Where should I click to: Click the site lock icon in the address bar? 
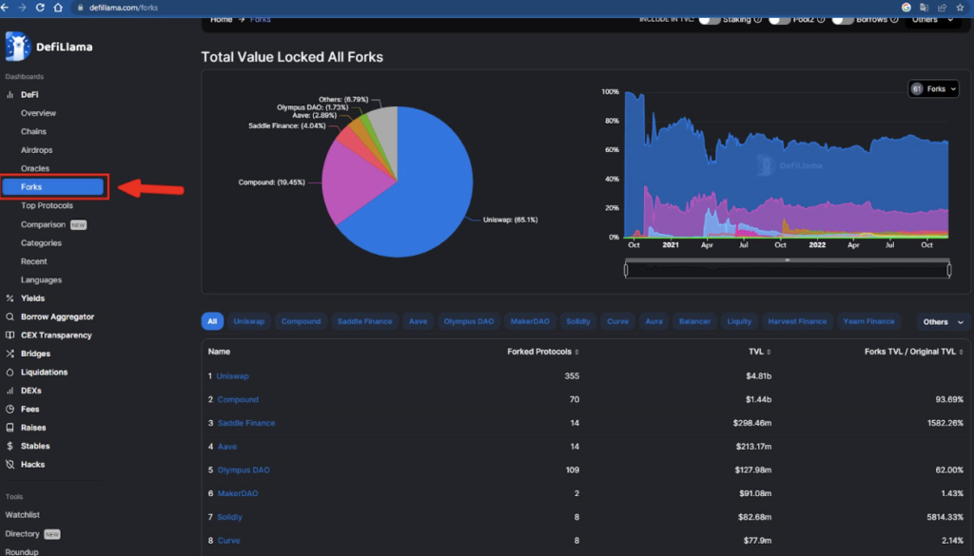80,8
